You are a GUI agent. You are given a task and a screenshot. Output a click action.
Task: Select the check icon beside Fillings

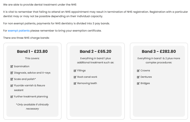click(x=75, y=71)
